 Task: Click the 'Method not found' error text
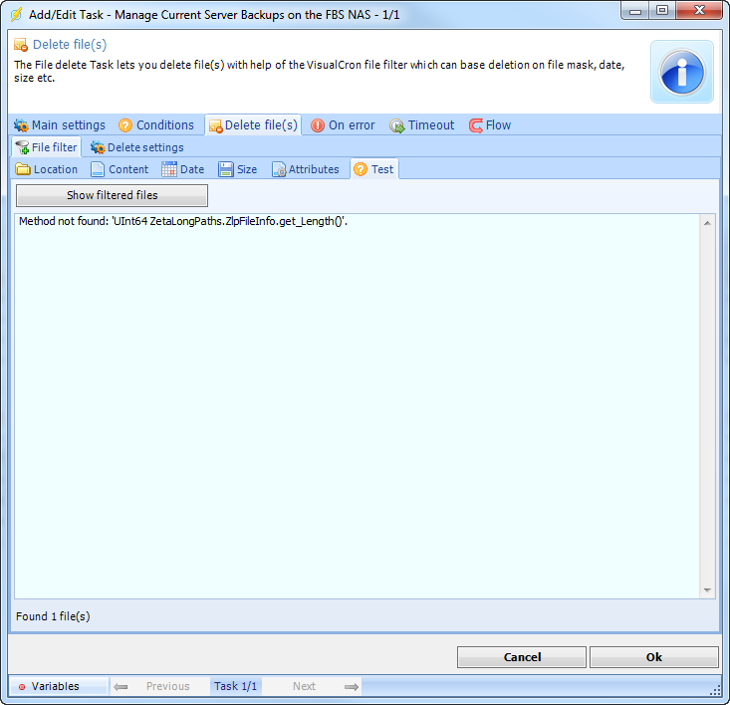(x=183, y=221)
